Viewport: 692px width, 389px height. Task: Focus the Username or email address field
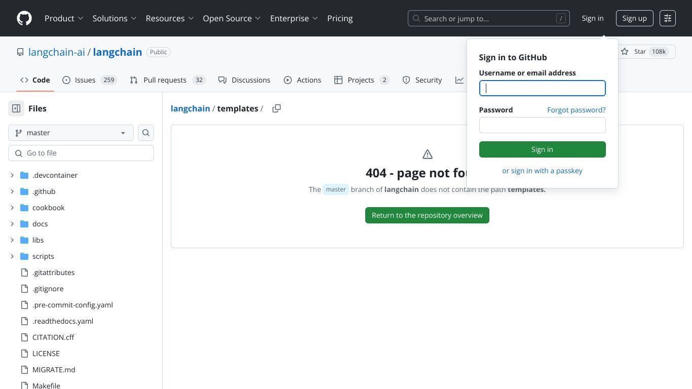(x=542, y=88)
